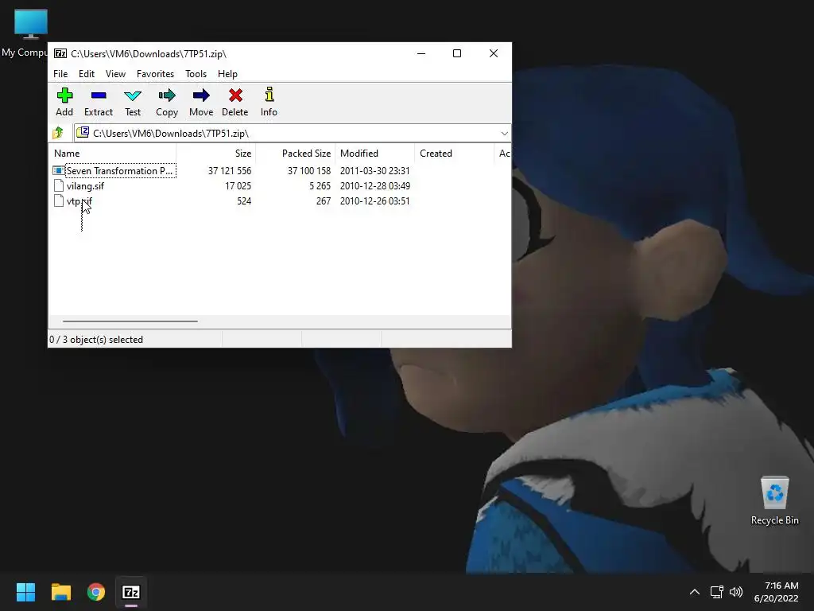
Task: Click modified date 2010-12-26 03:51
Action: 375,200
